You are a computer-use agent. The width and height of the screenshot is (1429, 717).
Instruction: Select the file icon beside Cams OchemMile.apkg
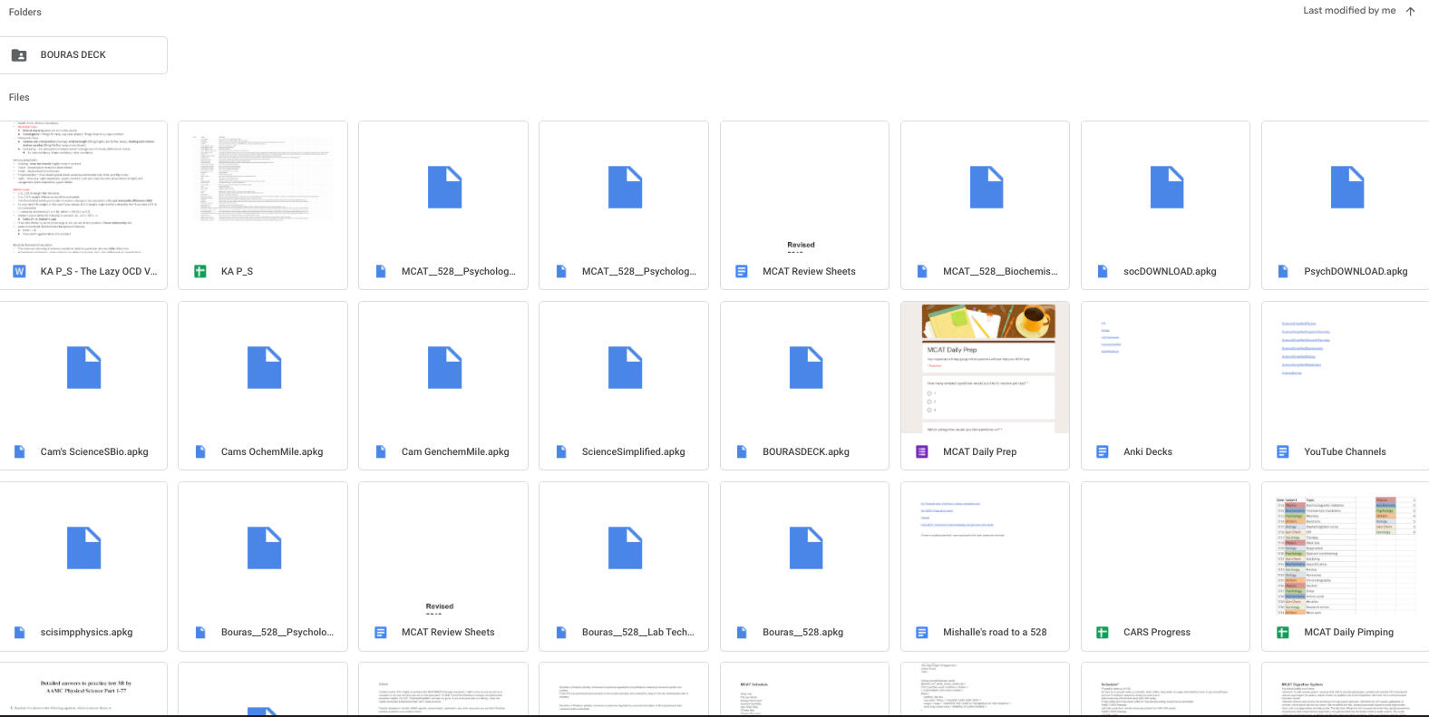(200, 451)
